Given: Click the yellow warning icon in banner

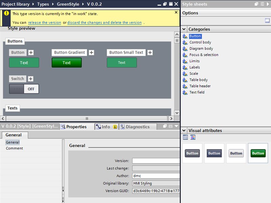Looking at the screenshot, I should [x=6, y=13].
